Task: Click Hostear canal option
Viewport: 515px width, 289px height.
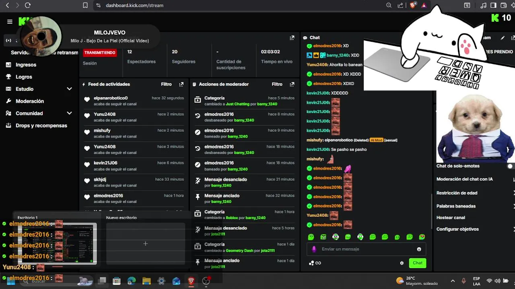Action: pyautogui.click(x=451, y=218)
